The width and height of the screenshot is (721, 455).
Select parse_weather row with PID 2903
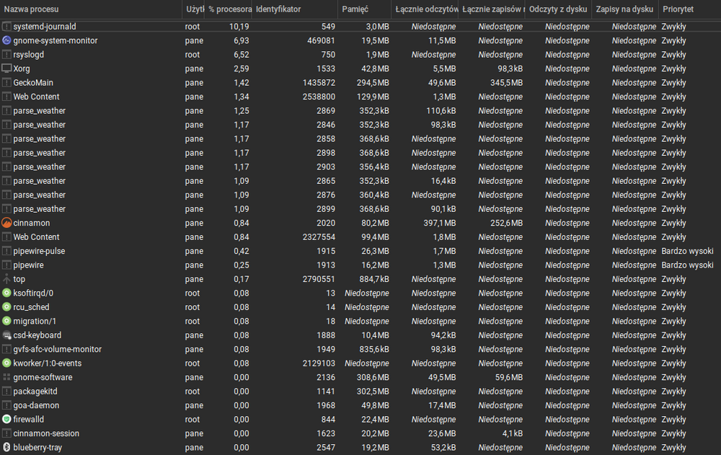360,167
